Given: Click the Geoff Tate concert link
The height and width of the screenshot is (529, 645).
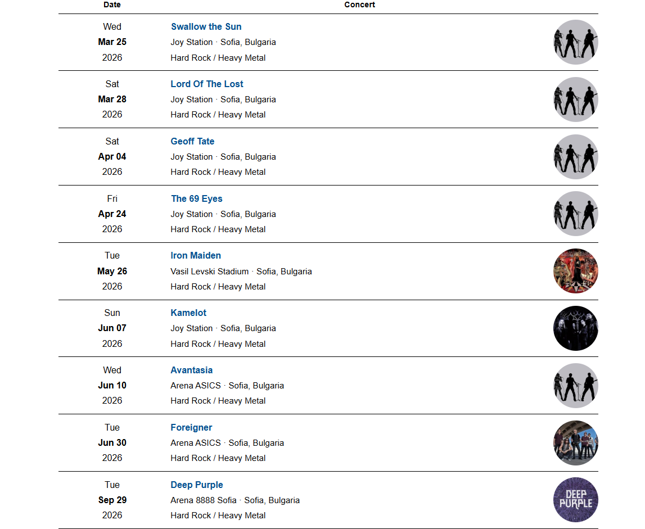Looking at the screenshot, I should tap(192, 141).
